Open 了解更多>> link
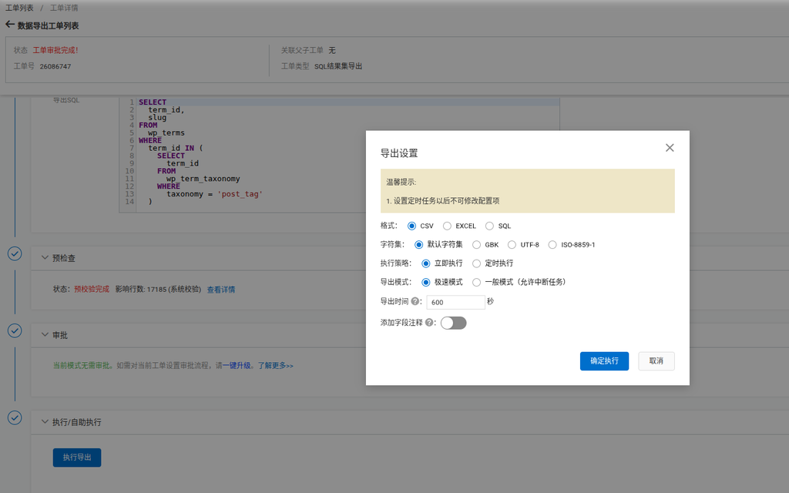 (x=276, y=365)
